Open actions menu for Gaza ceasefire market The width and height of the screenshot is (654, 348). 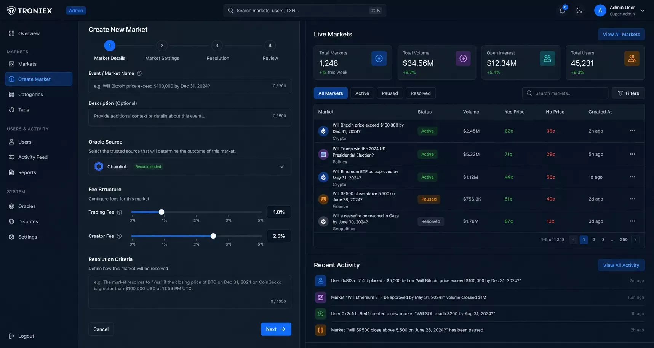[632, 221]
